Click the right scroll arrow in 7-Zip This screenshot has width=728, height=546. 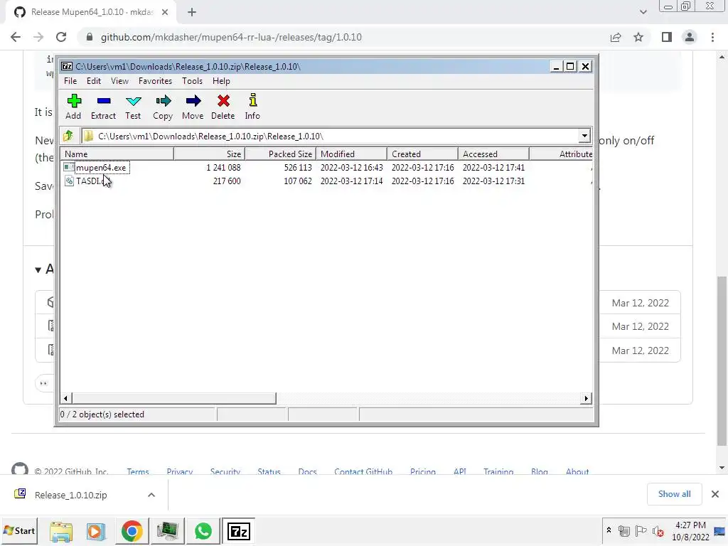coord(587,398)
